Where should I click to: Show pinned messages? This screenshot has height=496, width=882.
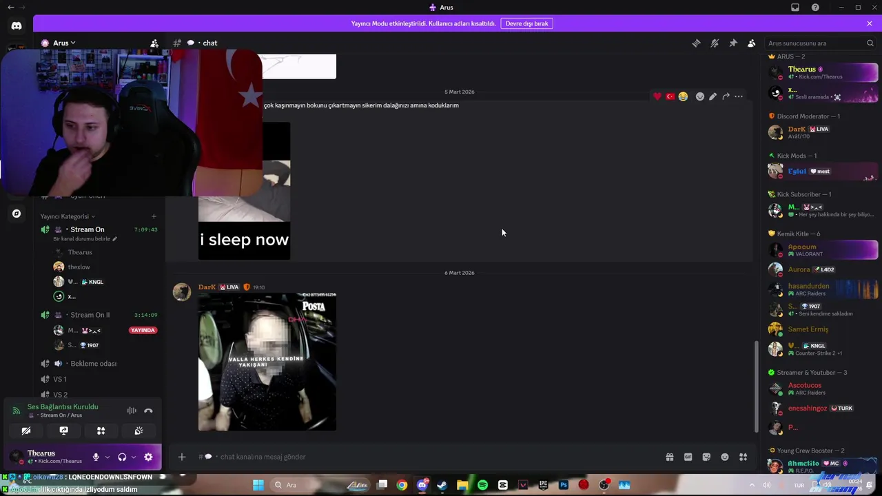733,43
